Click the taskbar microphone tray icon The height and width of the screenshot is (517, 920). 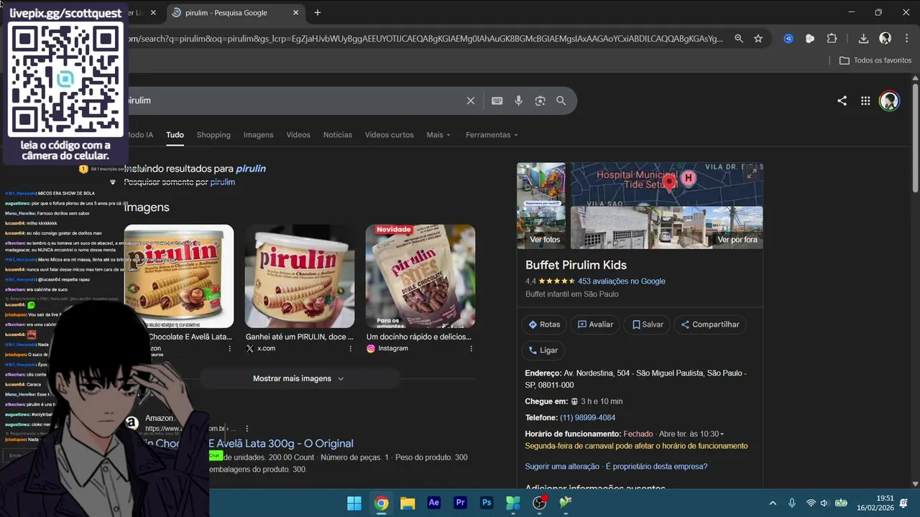(791, 503)
